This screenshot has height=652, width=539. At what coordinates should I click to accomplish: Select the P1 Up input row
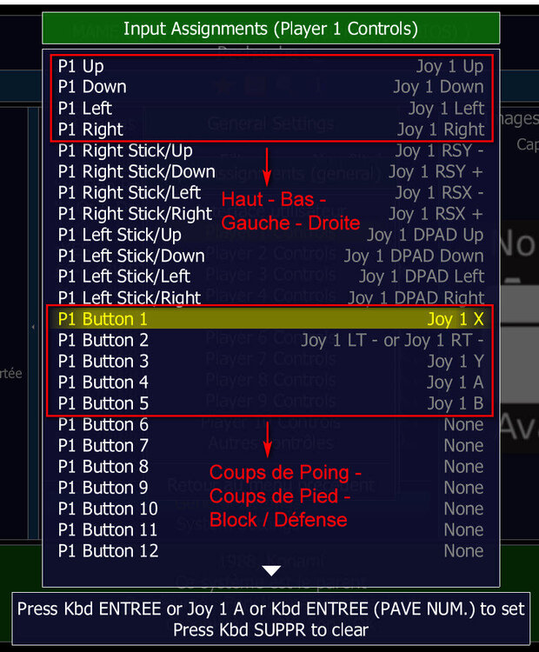point(270,66)
